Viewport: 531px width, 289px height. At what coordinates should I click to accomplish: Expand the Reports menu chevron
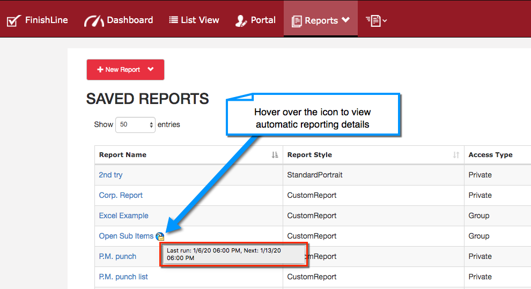tap(345, 20)
